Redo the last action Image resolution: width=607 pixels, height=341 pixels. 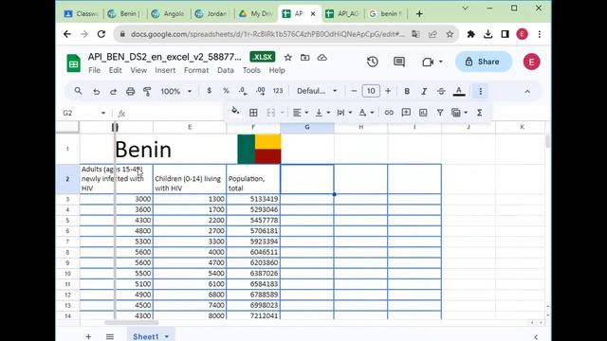click(x=113, y=92)
